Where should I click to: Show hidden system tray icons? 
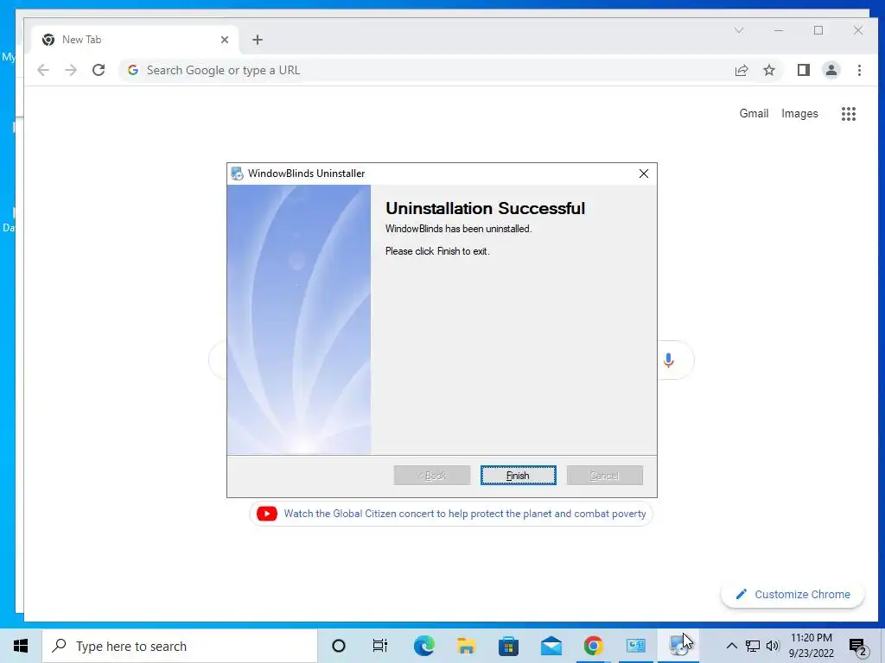[731, 646]
